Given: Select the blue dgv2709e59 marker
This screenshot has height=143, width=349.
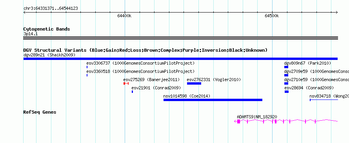Looking at the screenshot, I should pyautogui.click(x=286, y=75).
